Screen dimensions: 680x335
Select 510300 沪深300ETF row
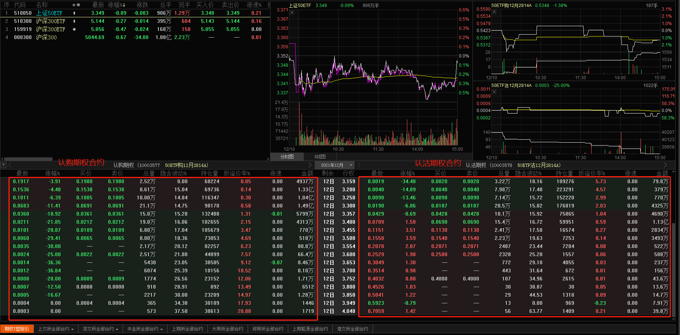point(135,21)
